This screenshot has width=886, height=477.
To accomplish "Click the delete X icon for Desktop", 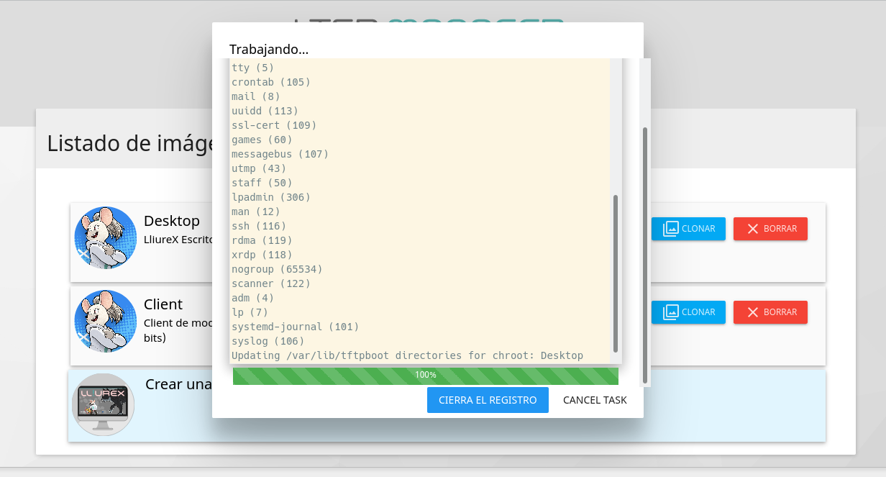I will point(753,229).
